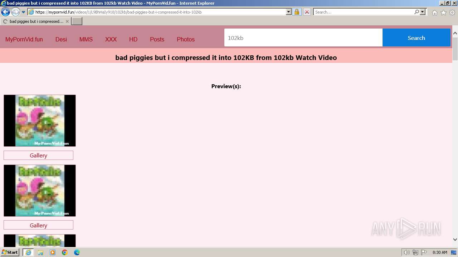This screenshot has width=458, height=257.
Task: Close the current browser tab
Action: point(67,21)
